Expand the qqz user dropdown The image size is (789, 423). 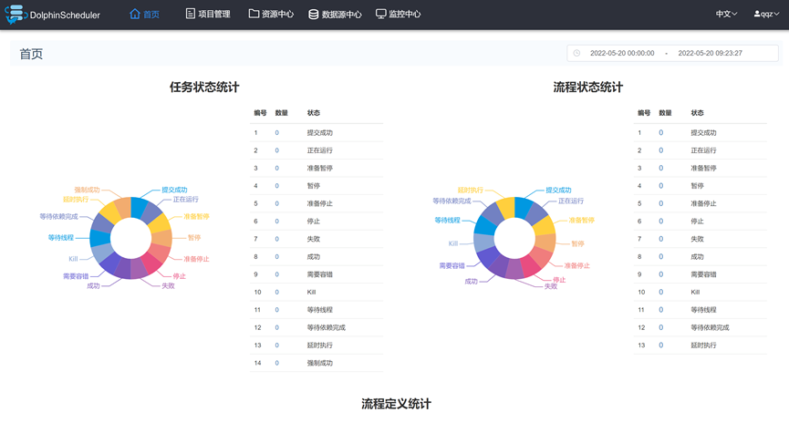pyautogui.click(x=766, y=14)
